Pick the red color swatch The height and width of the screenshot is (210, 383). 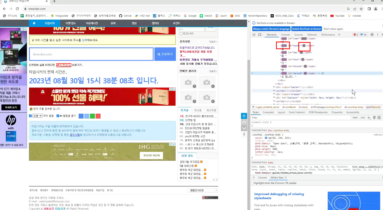tap(98, 116)
